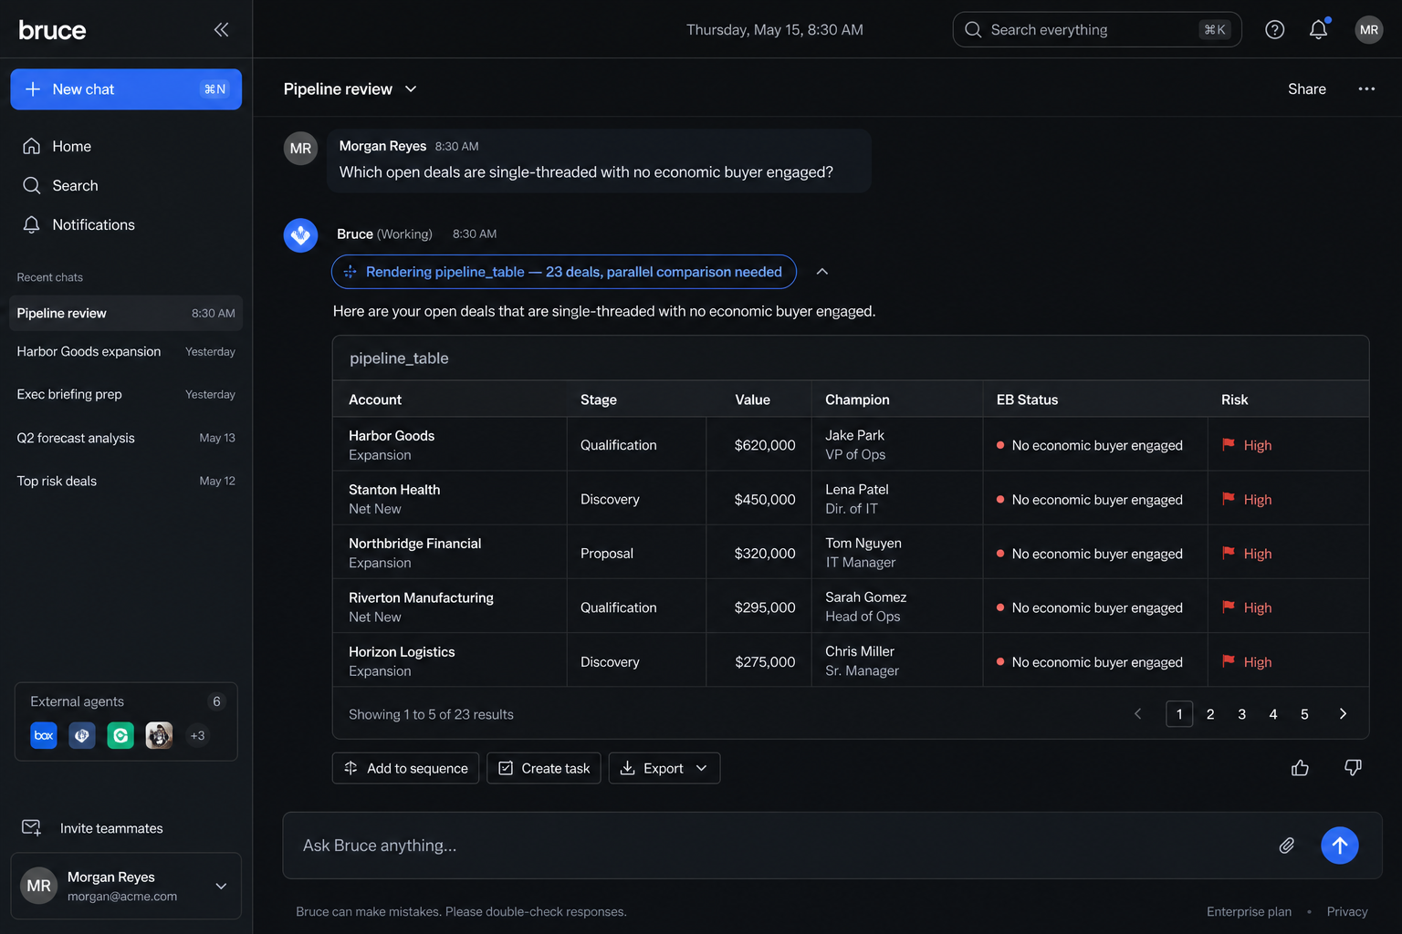Viewport: 1402px width, 934px height.
Task: Open Top risk deals chat
Action: pyautogui.click(x=126, y=481)
